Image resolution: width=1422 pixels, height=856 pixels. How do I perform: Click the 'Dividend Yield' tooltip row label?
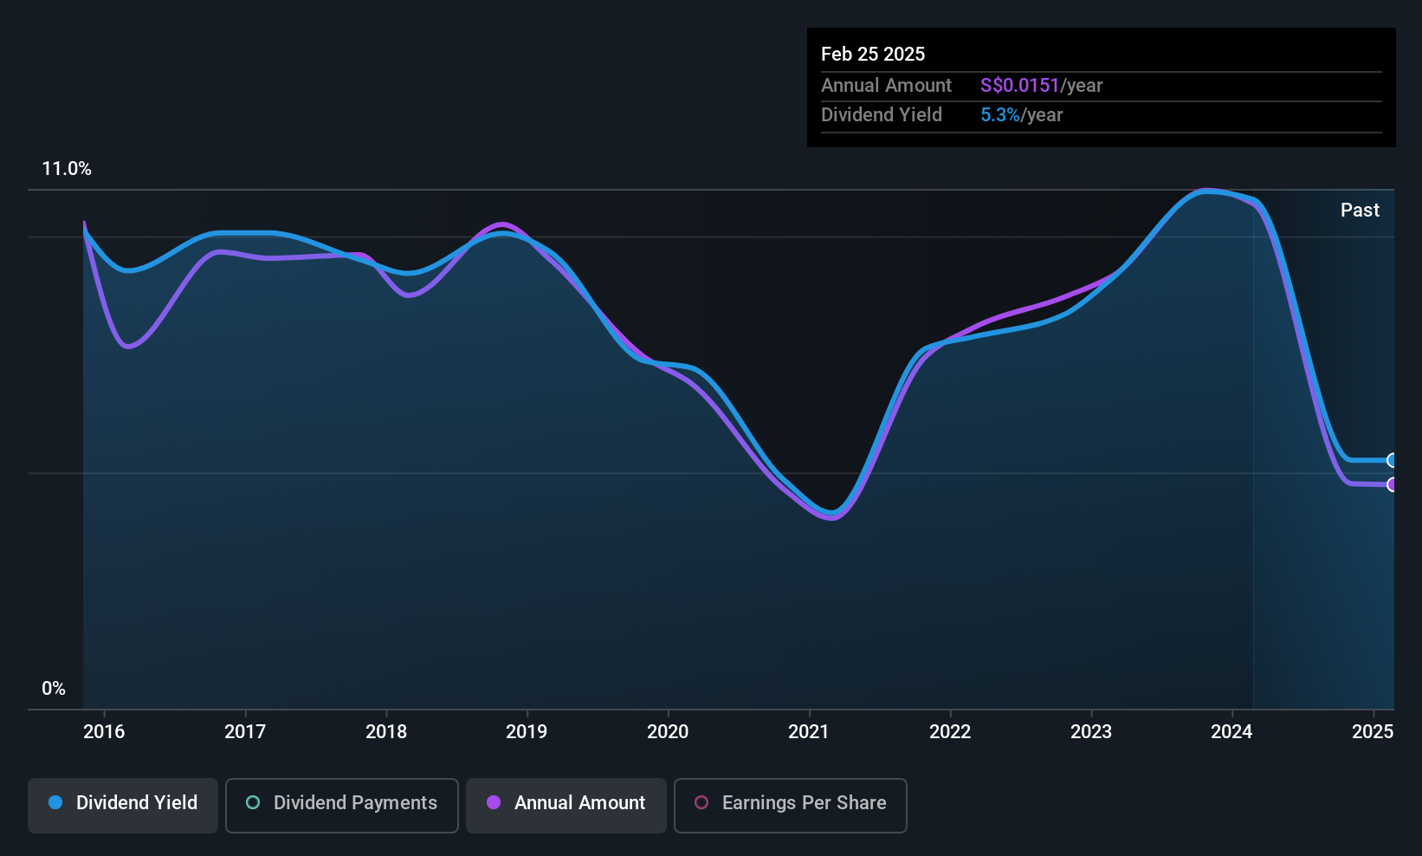point(882,114)
